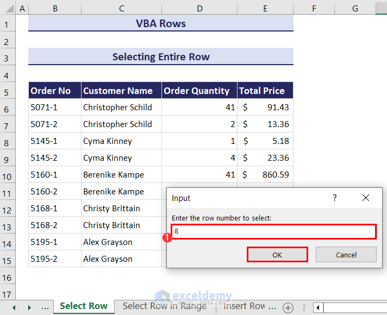
Task: Click Christy Brittain in row 12
Action: (x=121, y=208)
